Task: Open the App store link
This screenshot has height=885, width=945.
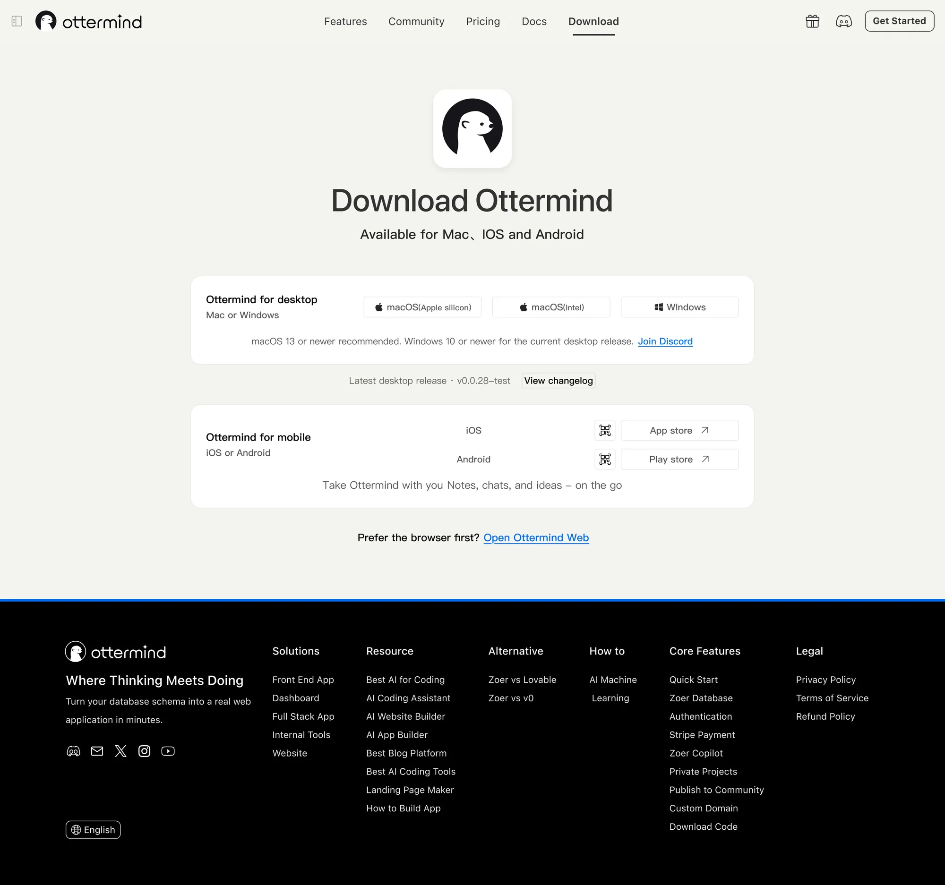Action: tap(680, 430)
